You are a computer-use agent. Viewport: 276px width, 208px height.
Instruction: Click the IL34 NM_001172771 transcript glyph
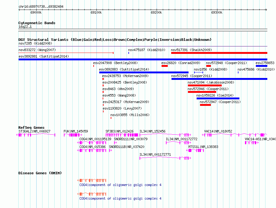click(165, 158)
